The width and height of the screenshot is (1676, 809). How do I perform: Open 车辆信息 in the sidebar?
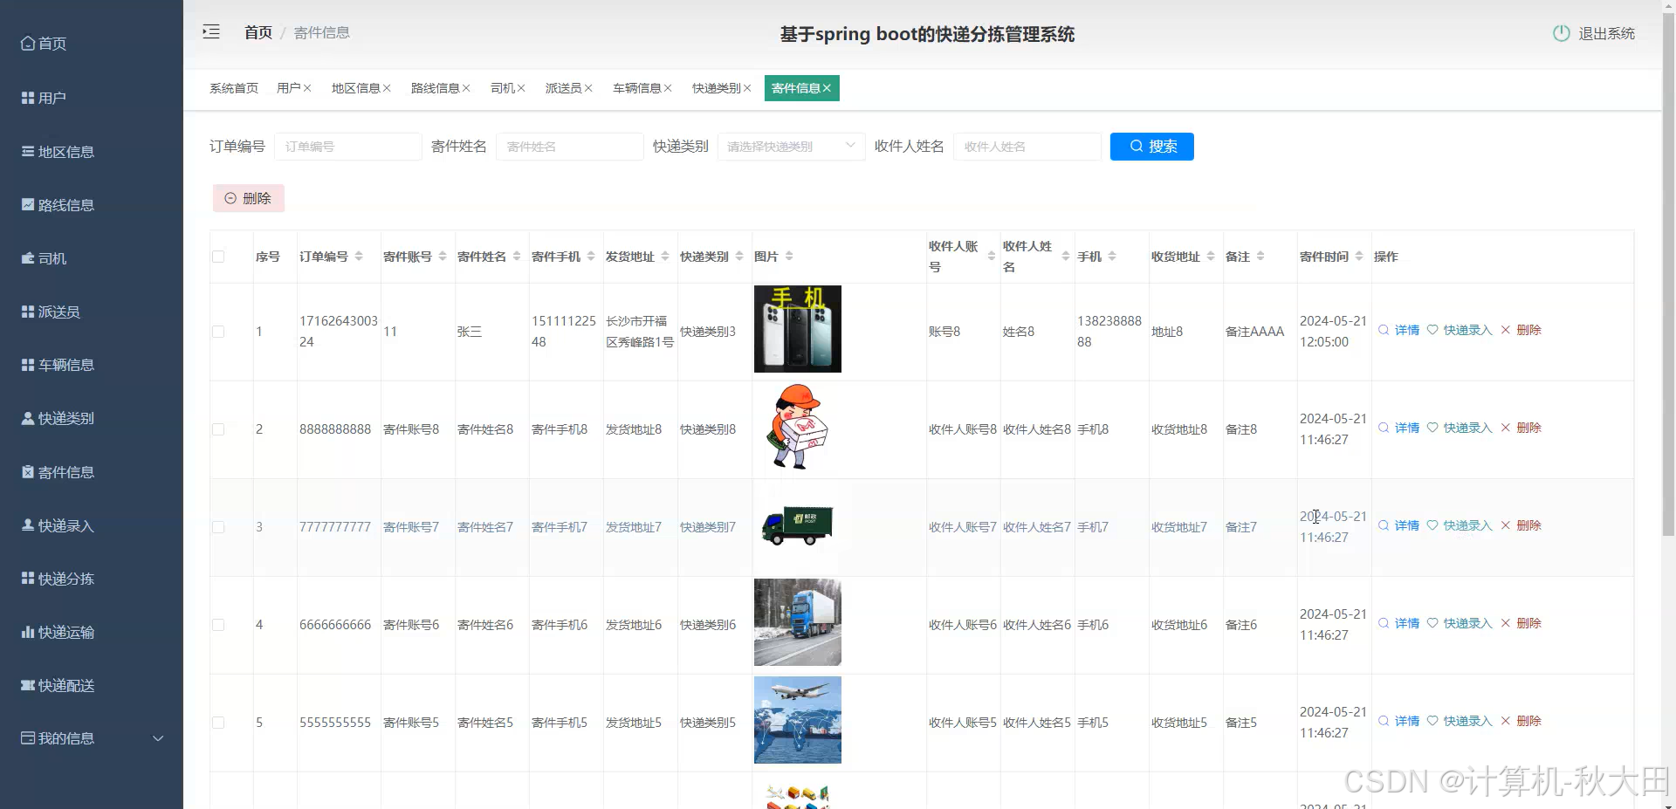pyautogui.click(x=58, y=365)
